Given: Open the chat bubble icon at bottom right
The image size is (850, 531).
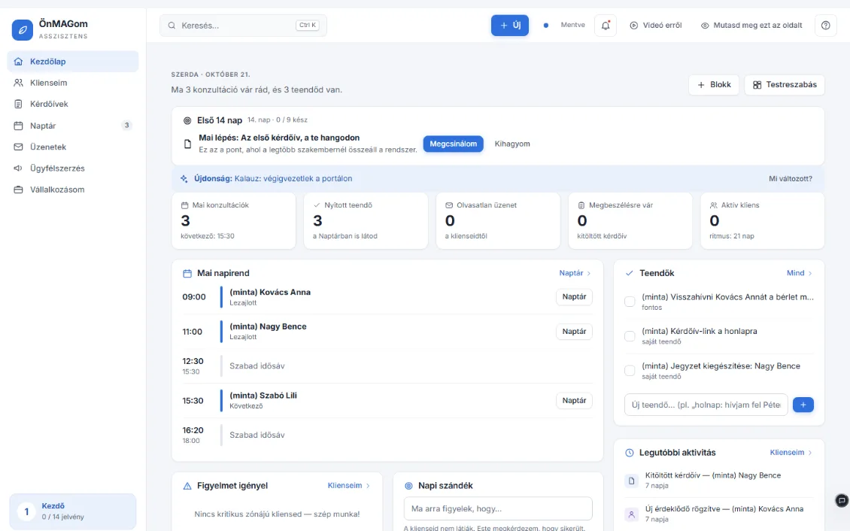Looking at the screenshot, I should (x=841, y=500).
